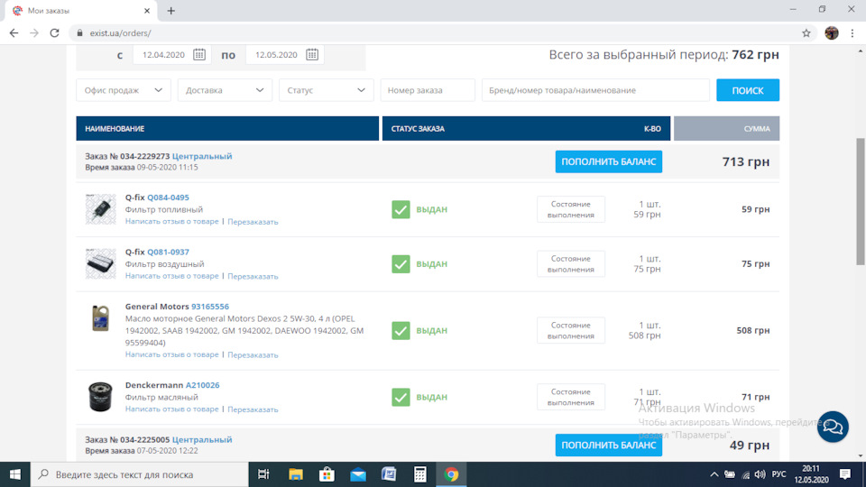Screen dimensions: 866x487
Task: Open the Calculator from the taskbar
Action: click(419, 474)
